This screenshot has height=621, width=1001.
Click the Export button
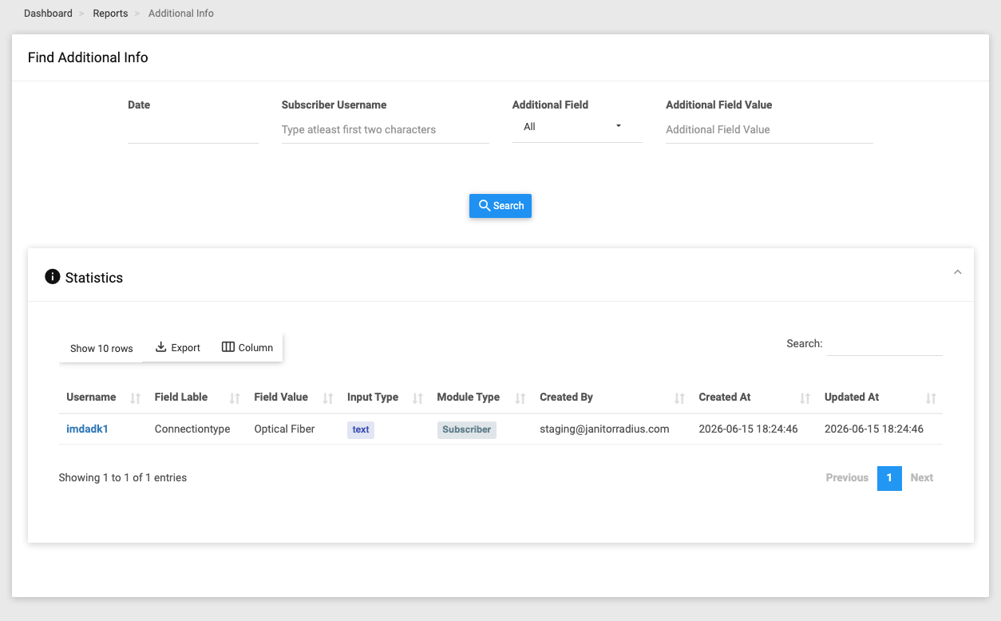click(x=177, y=347)
